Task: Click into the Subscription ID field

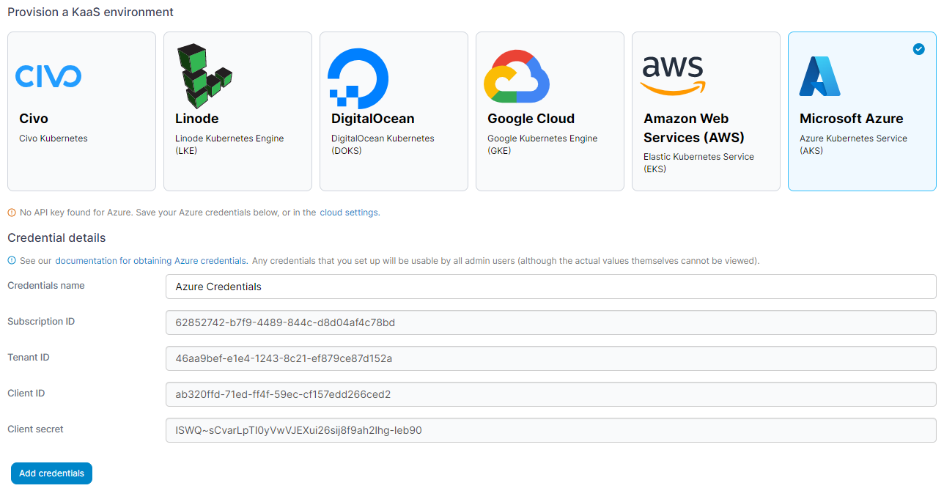Action: 551,322
